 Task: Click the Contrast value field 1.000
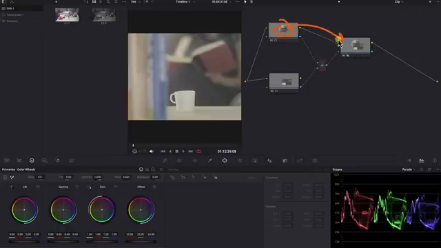point(98,177)
